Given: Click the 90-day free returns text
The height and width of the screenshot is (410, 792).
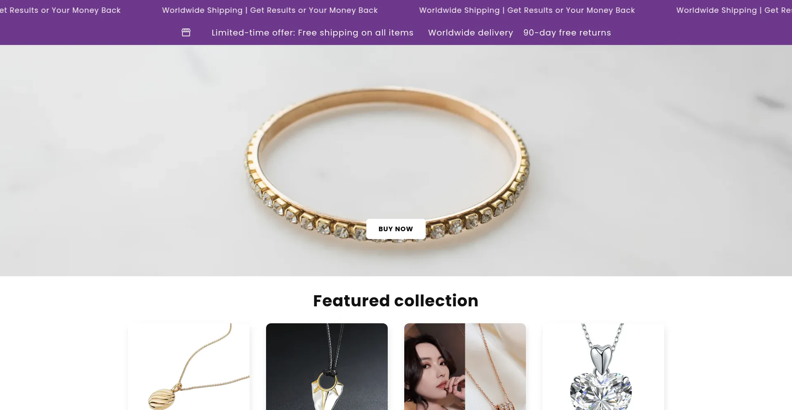Looking at the screenshot, I should (x=567, y=33).
